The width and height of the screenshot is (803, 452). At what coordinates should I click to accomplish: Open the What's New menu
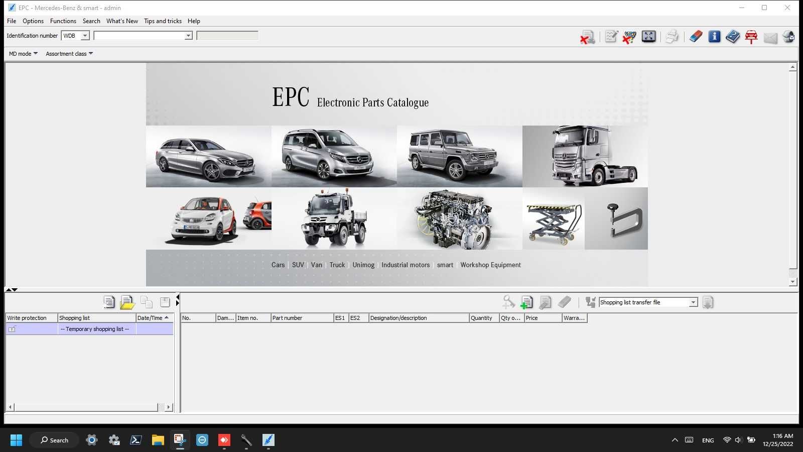(x=122, y=21)
